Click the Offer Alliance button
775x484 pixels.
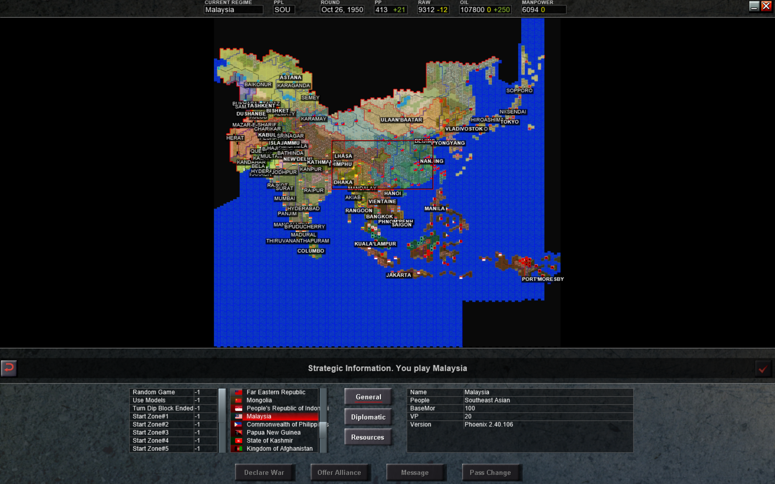tap(339, 472)
